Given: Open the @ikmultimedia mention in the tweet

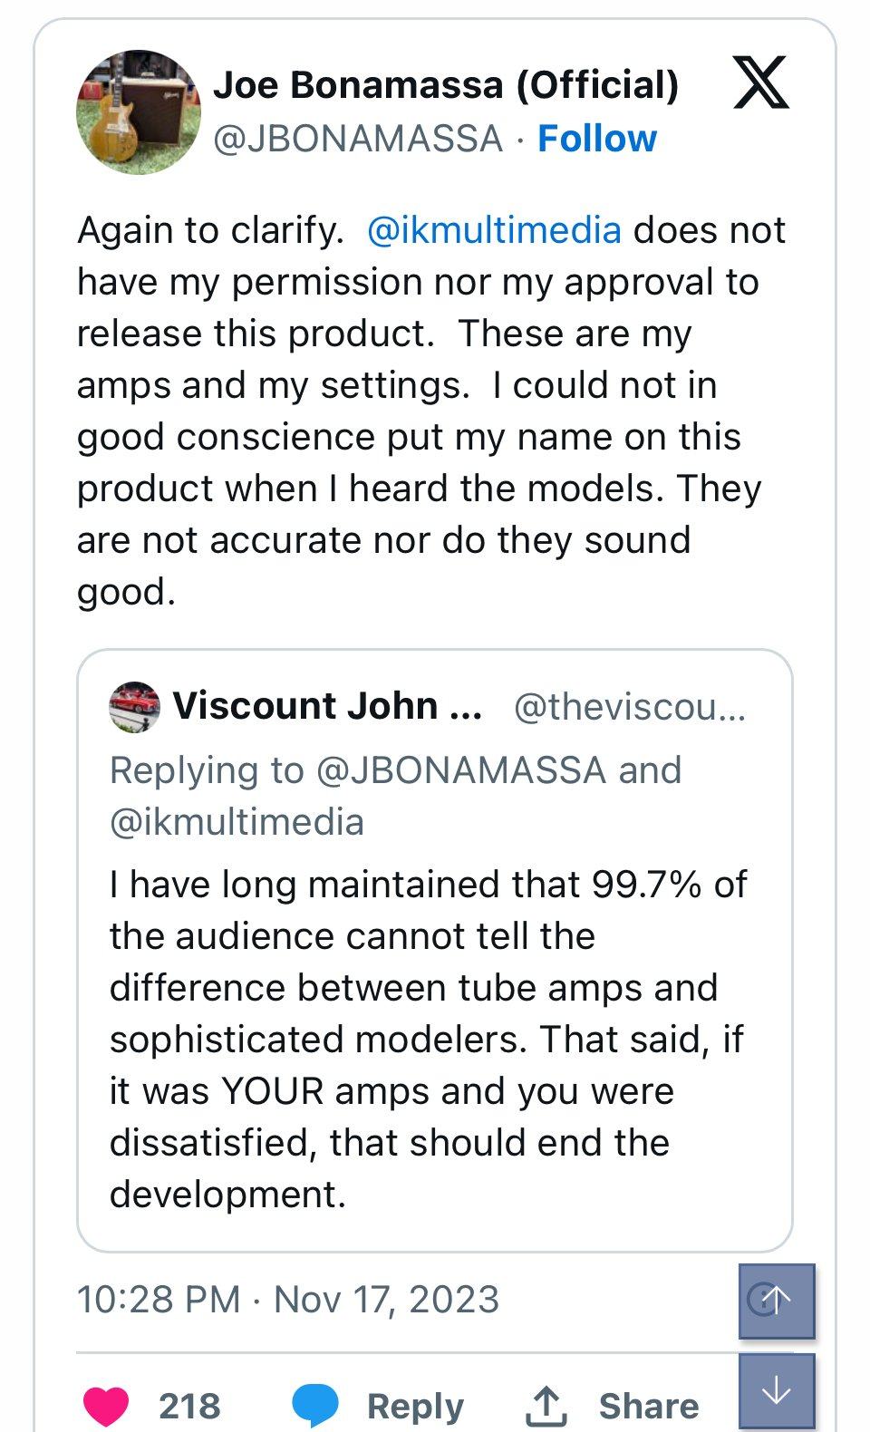Looking at the screenshot, I should (x=494, y=230).
